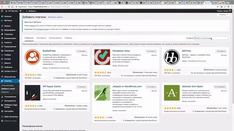Screen dimensions: 234x131
Task: Open WP Super Cache Детали link
Action: 84,91
